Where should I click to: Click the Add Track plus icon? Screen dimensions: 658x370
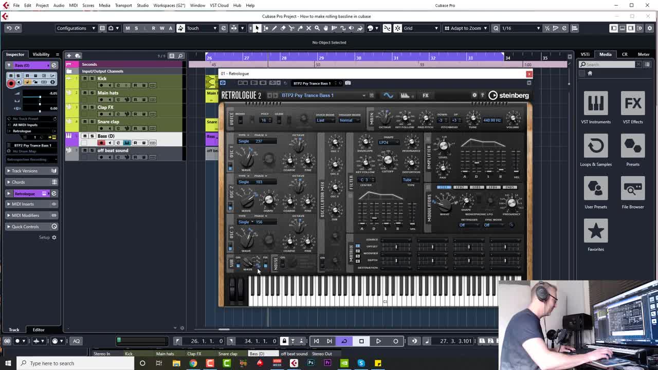pyautogui.click(x=69, y=55)
